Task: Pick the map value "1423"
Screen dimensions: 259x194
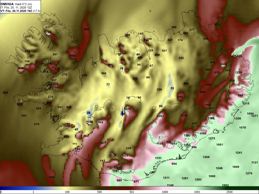Action: coord(238,56)
